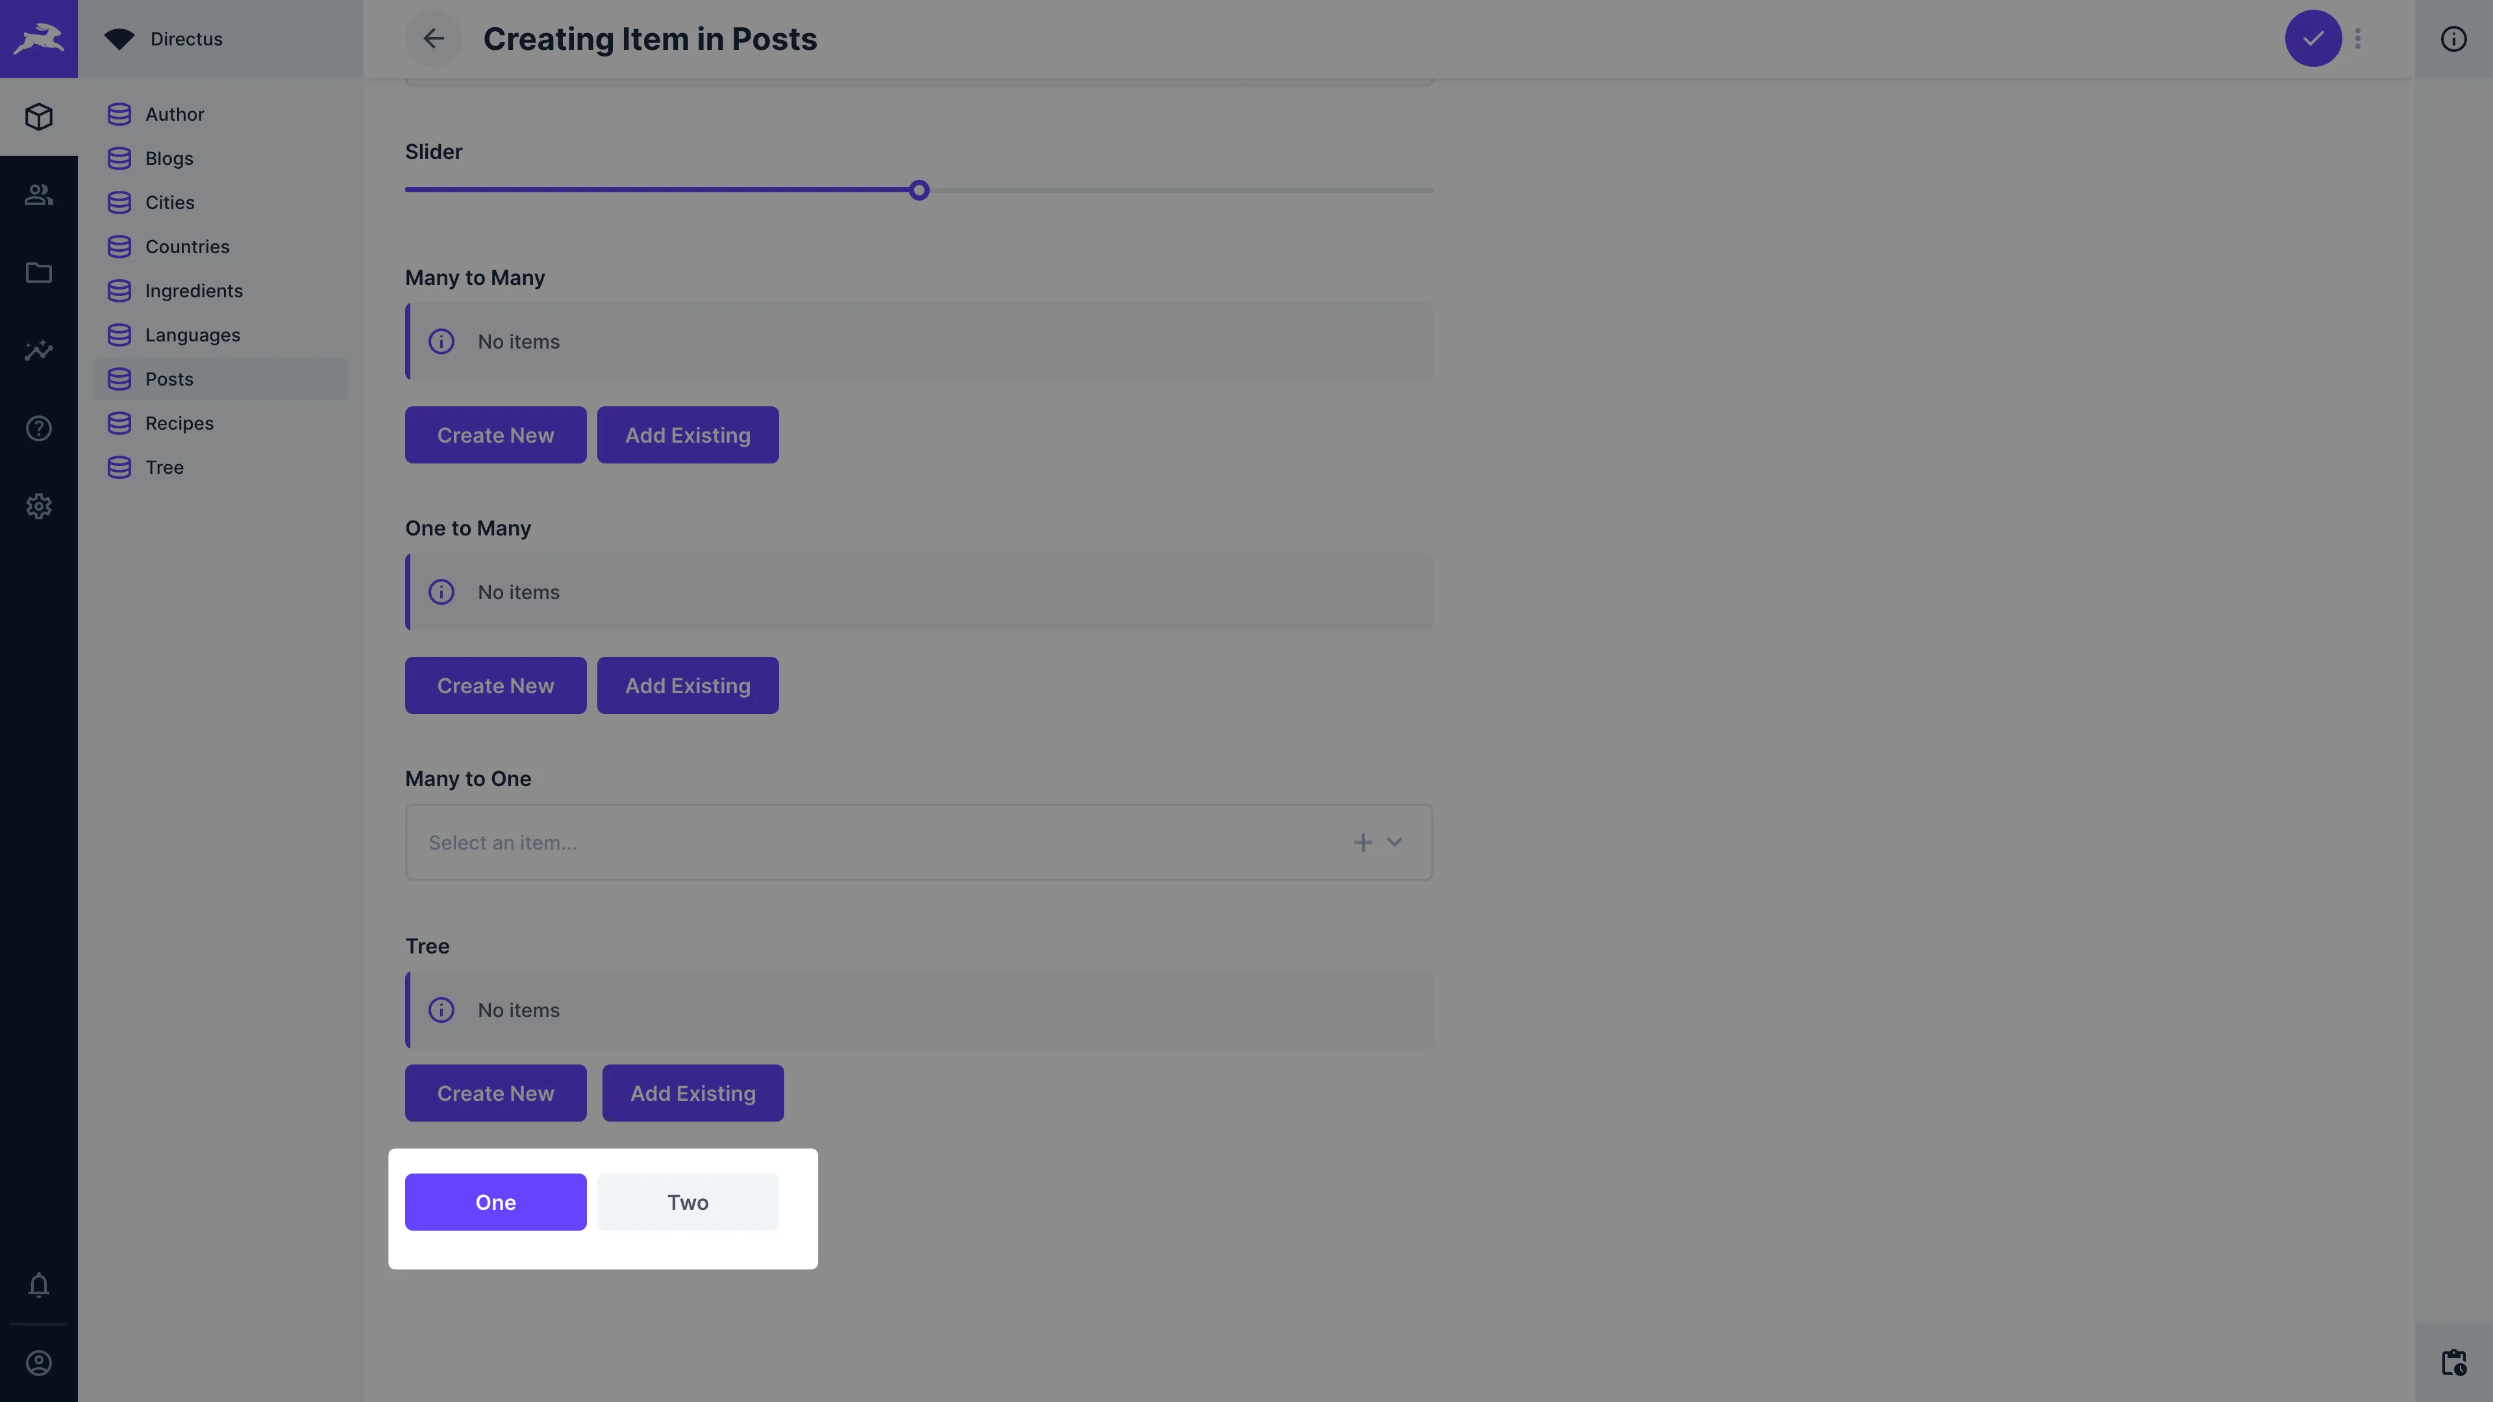Open the Settings gear icon
The image size is (2493, 1402).
click(39, 506)
